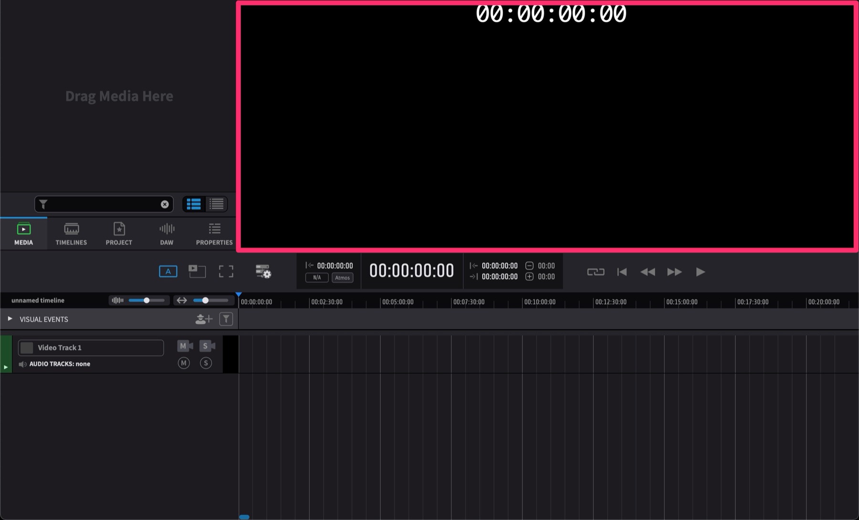Clear the media filter with X icon
The image size is (859, 520).
(x=165, y=204)
